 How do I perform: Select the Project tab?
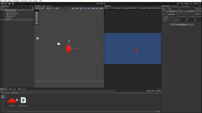pos(4,89)
